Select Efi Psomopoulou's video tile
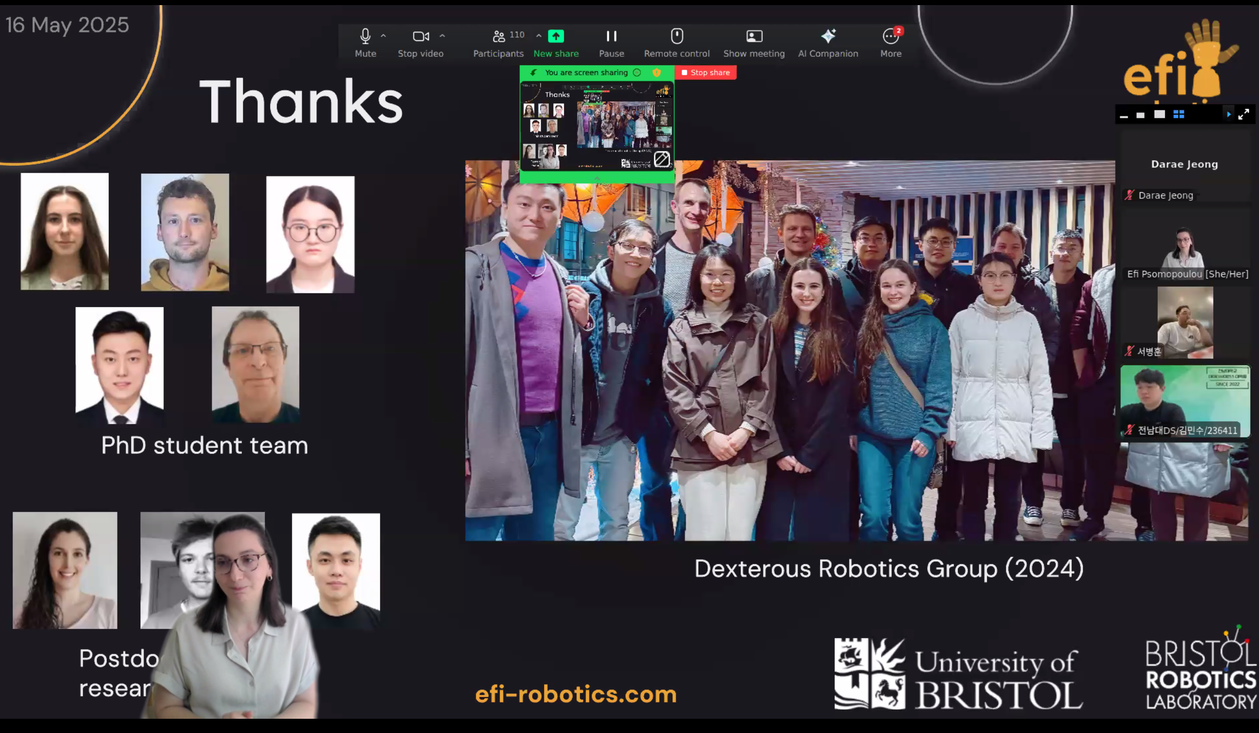 coord(1185,243)
